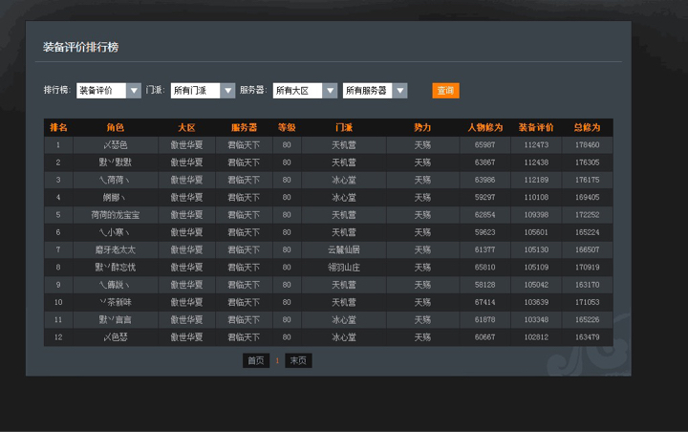Select character 磨牙老太太

(x=116, y=249)
